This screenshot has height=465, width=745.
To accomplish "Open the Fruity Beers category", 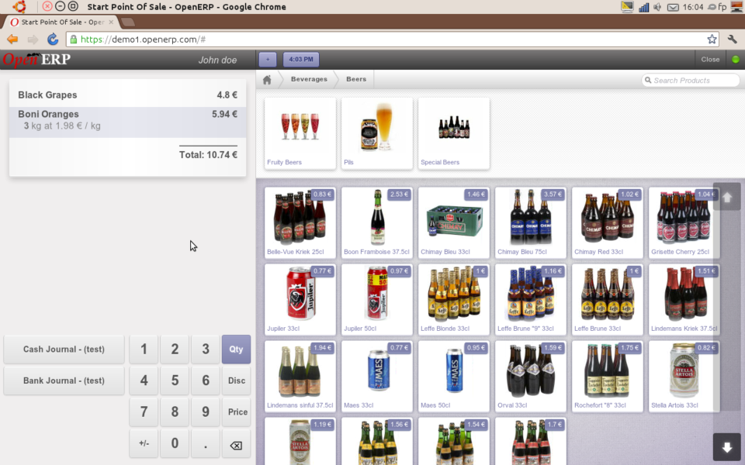I will point(300,133).
